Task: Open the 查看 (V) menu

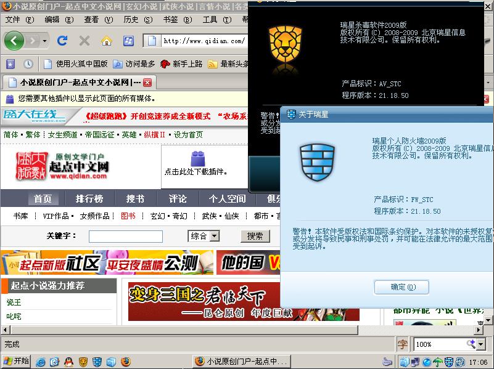Action: click(99, 20)
